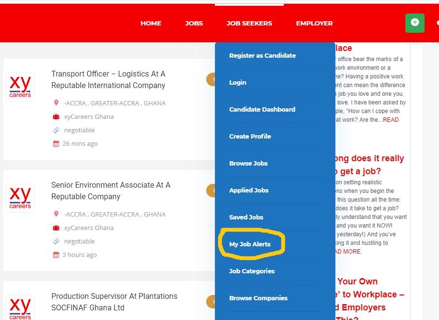The height and width of the screenshot is (320, 439).
Task: Click orange badge on Senior Environment Associate card
Action: [211, 191]
